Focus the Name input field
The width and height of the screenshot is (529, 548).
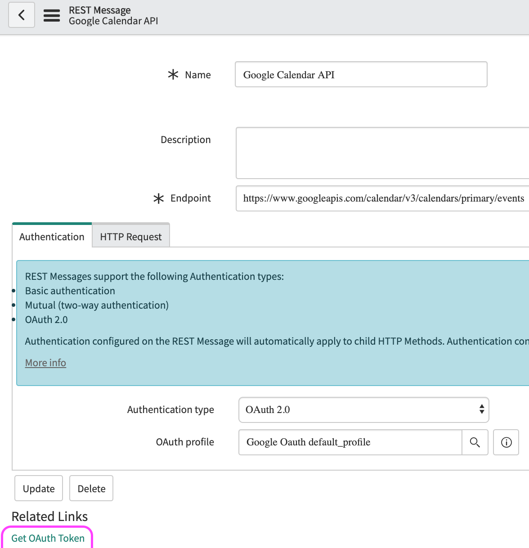361,74
